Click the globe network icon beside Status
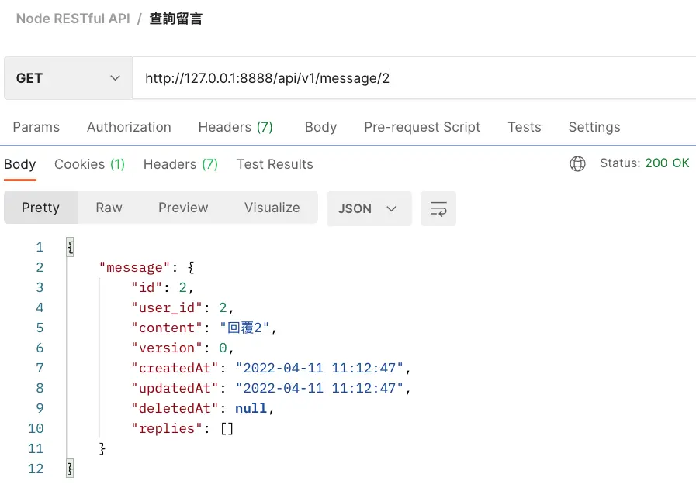The height and width of the screenshot is (484, 696). [x=577, y=163]
